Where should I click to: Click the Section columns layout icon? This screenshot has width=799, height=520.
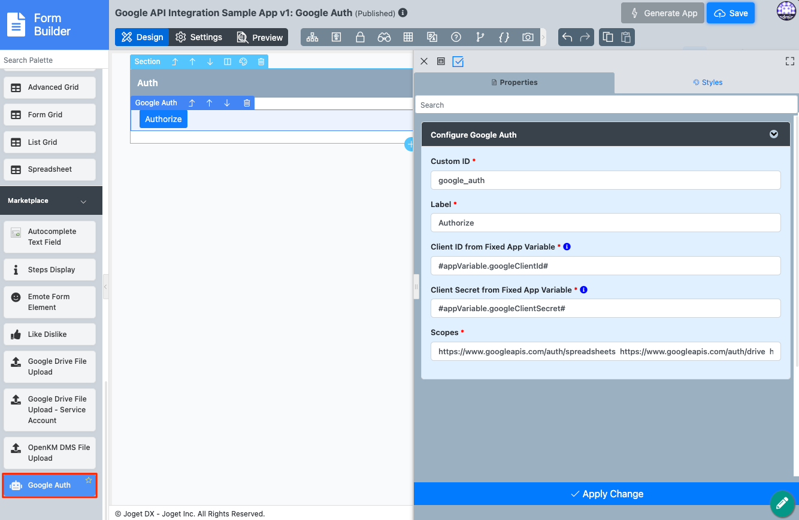(228, 62)
